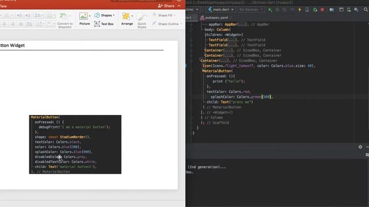Click the Shape Fill paint bucket
The width and height of the screenshot is (369, 207).
[155, 15]
